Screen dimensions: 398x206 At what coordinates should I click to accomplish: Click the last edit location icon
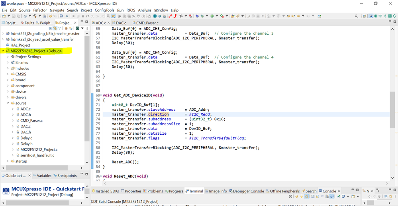288,16
